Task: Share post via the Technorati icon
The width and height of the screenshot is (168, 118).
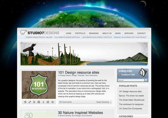Action: point(48,102)
